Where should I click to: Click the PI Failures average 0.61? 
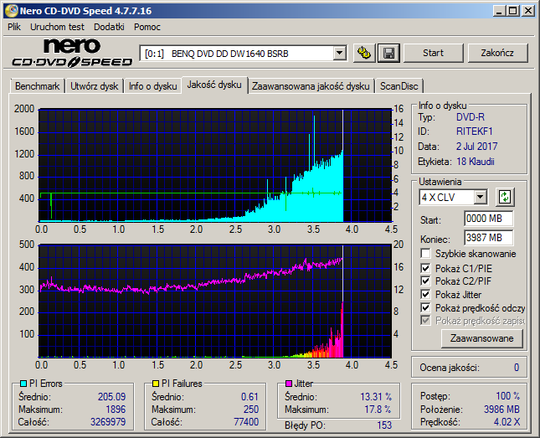pos(249,397)
